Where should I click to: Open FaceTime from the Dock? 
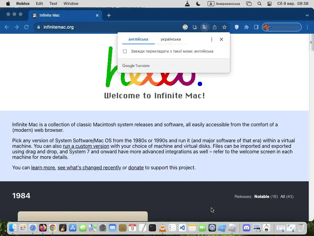[202, 228]
